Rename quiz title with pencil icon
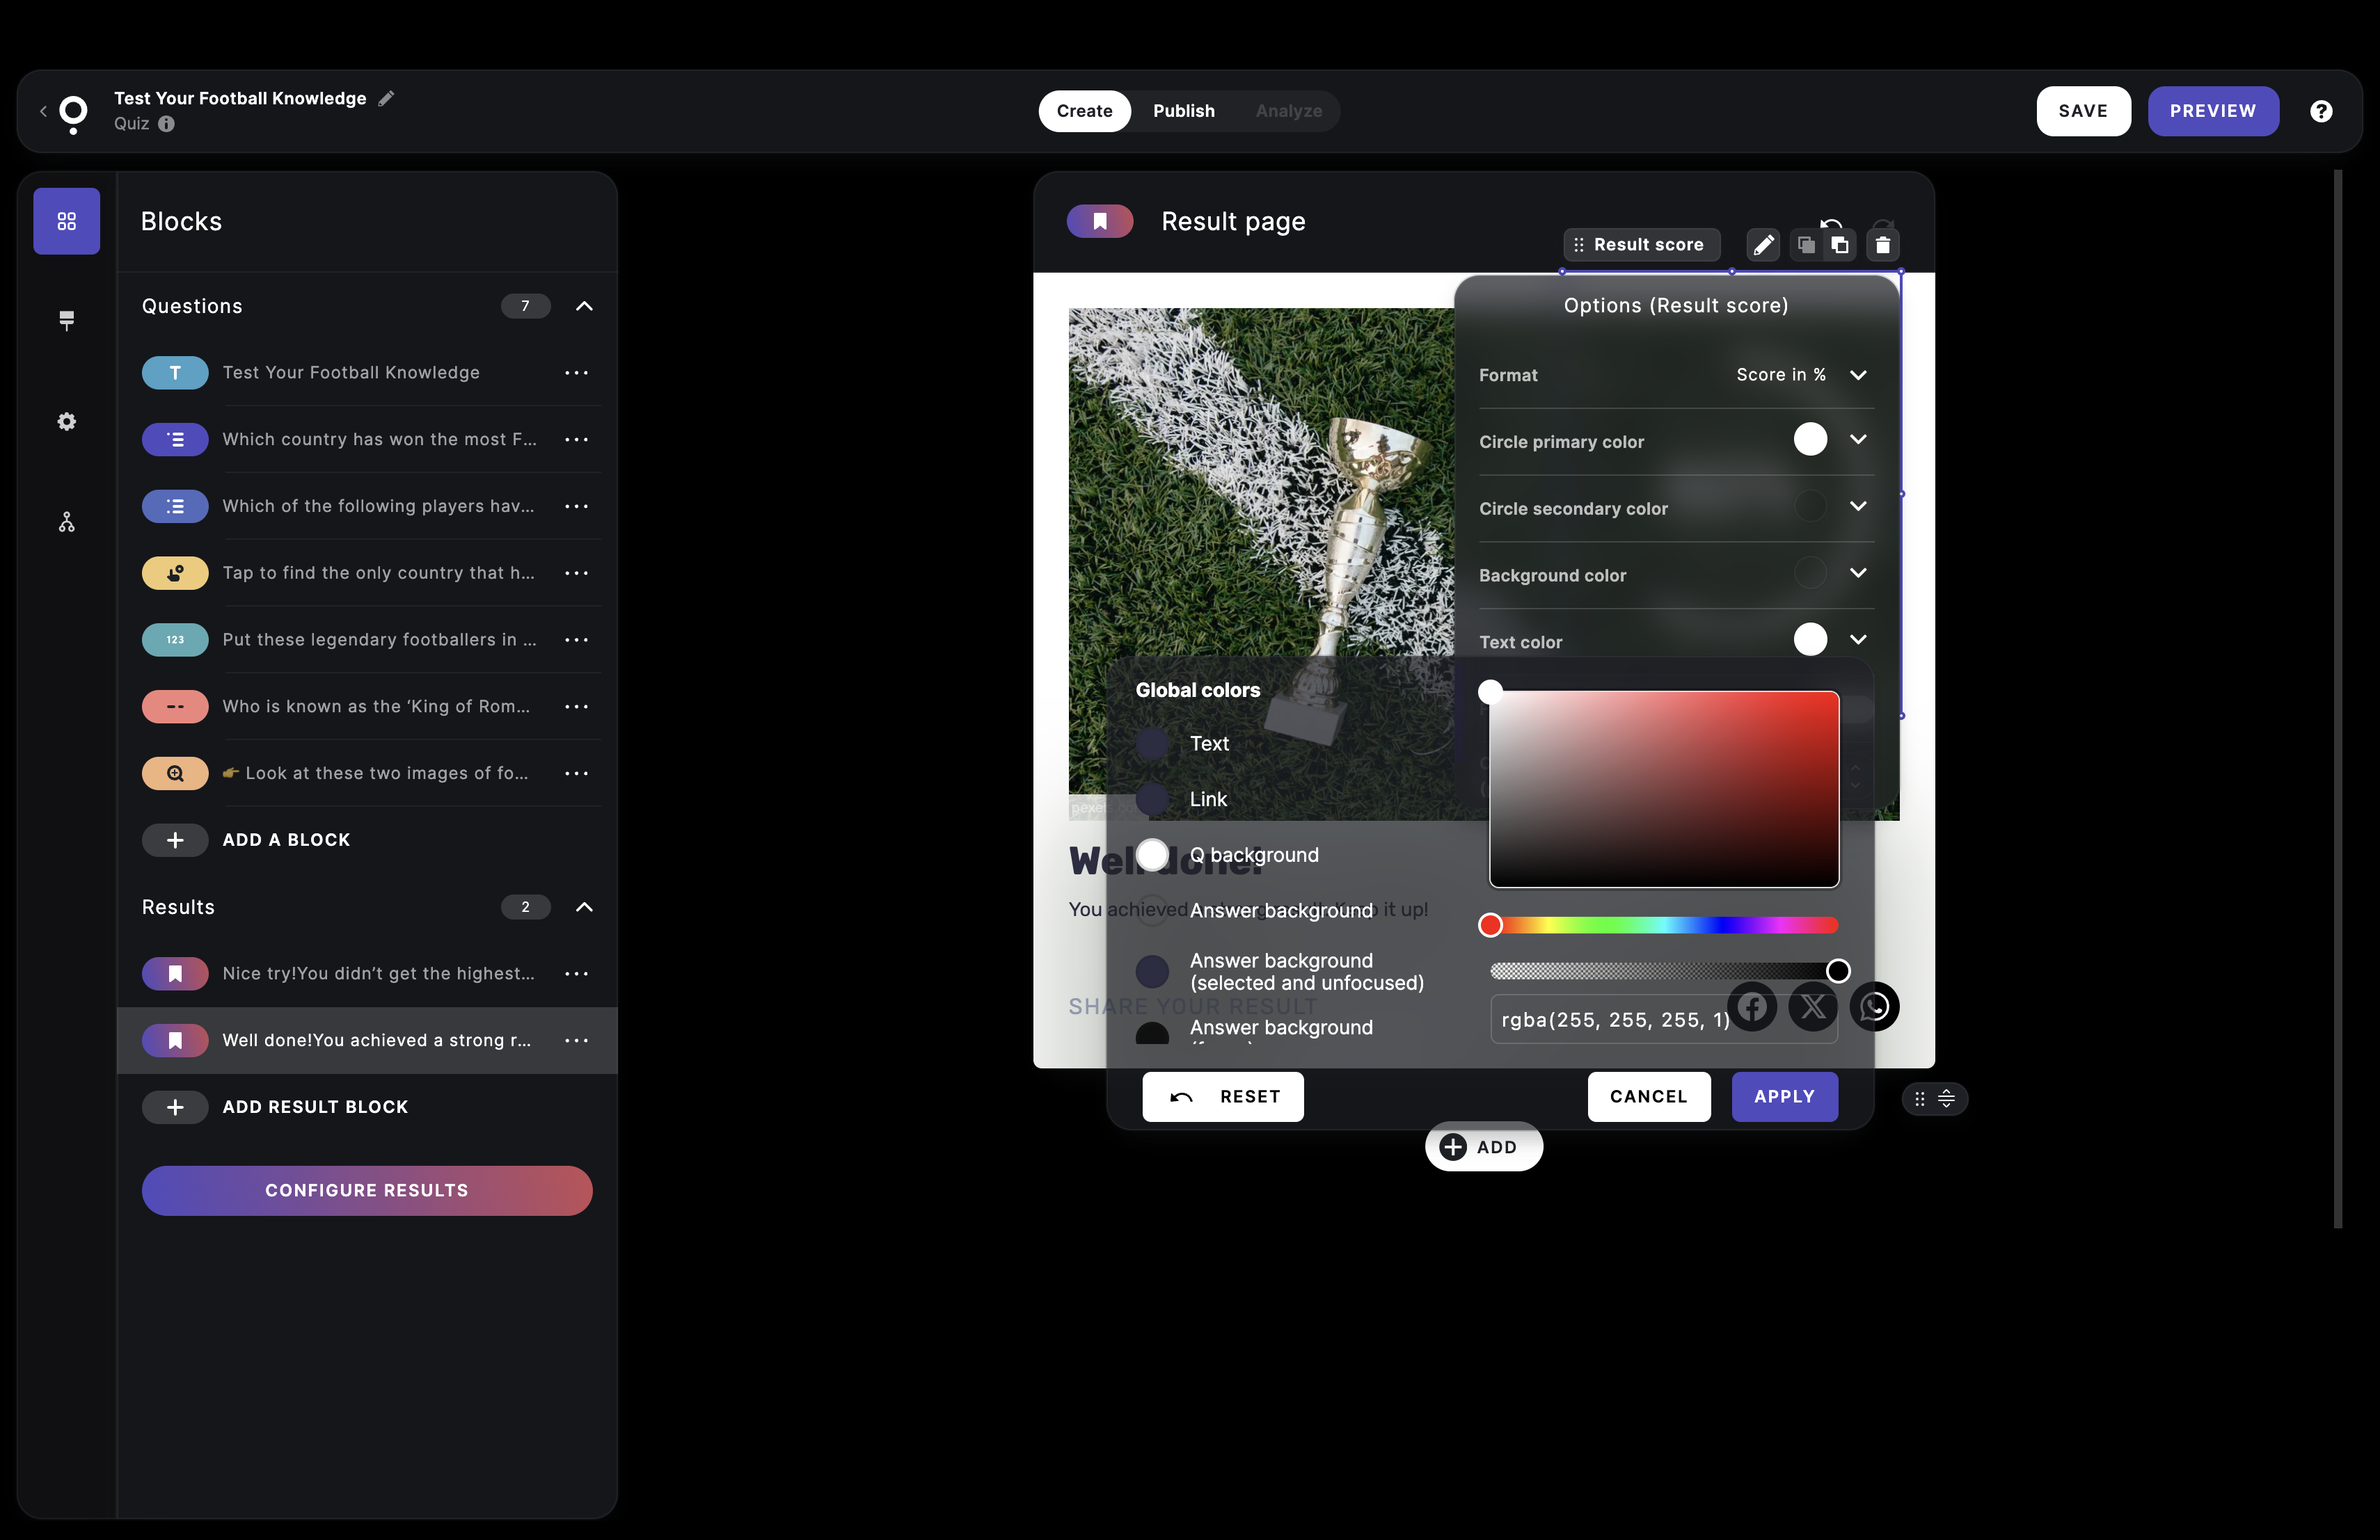Viewport: 2380px width, 1540px height. [x=387, y=98]
